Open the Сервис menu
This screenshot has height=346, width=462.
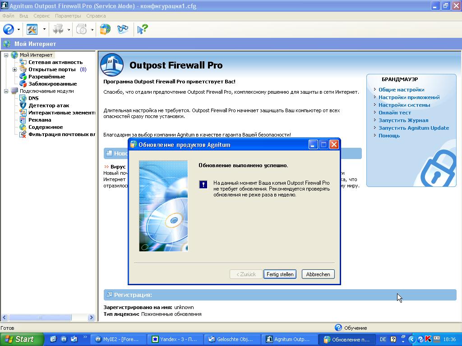click(x=42, y=16)
